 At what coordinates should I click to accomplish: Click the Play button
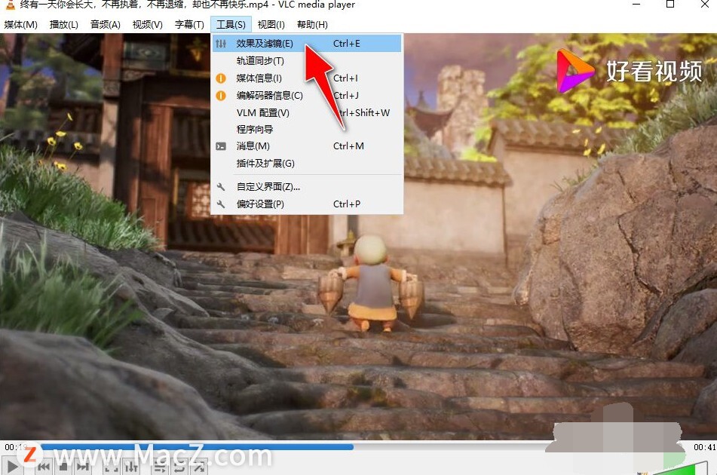(12, 467)
